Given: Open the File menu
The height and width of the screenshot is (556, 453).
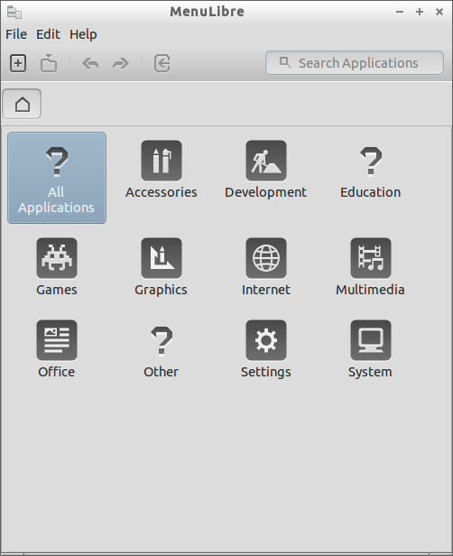Looking at the screenshot, I should point(16,34).
